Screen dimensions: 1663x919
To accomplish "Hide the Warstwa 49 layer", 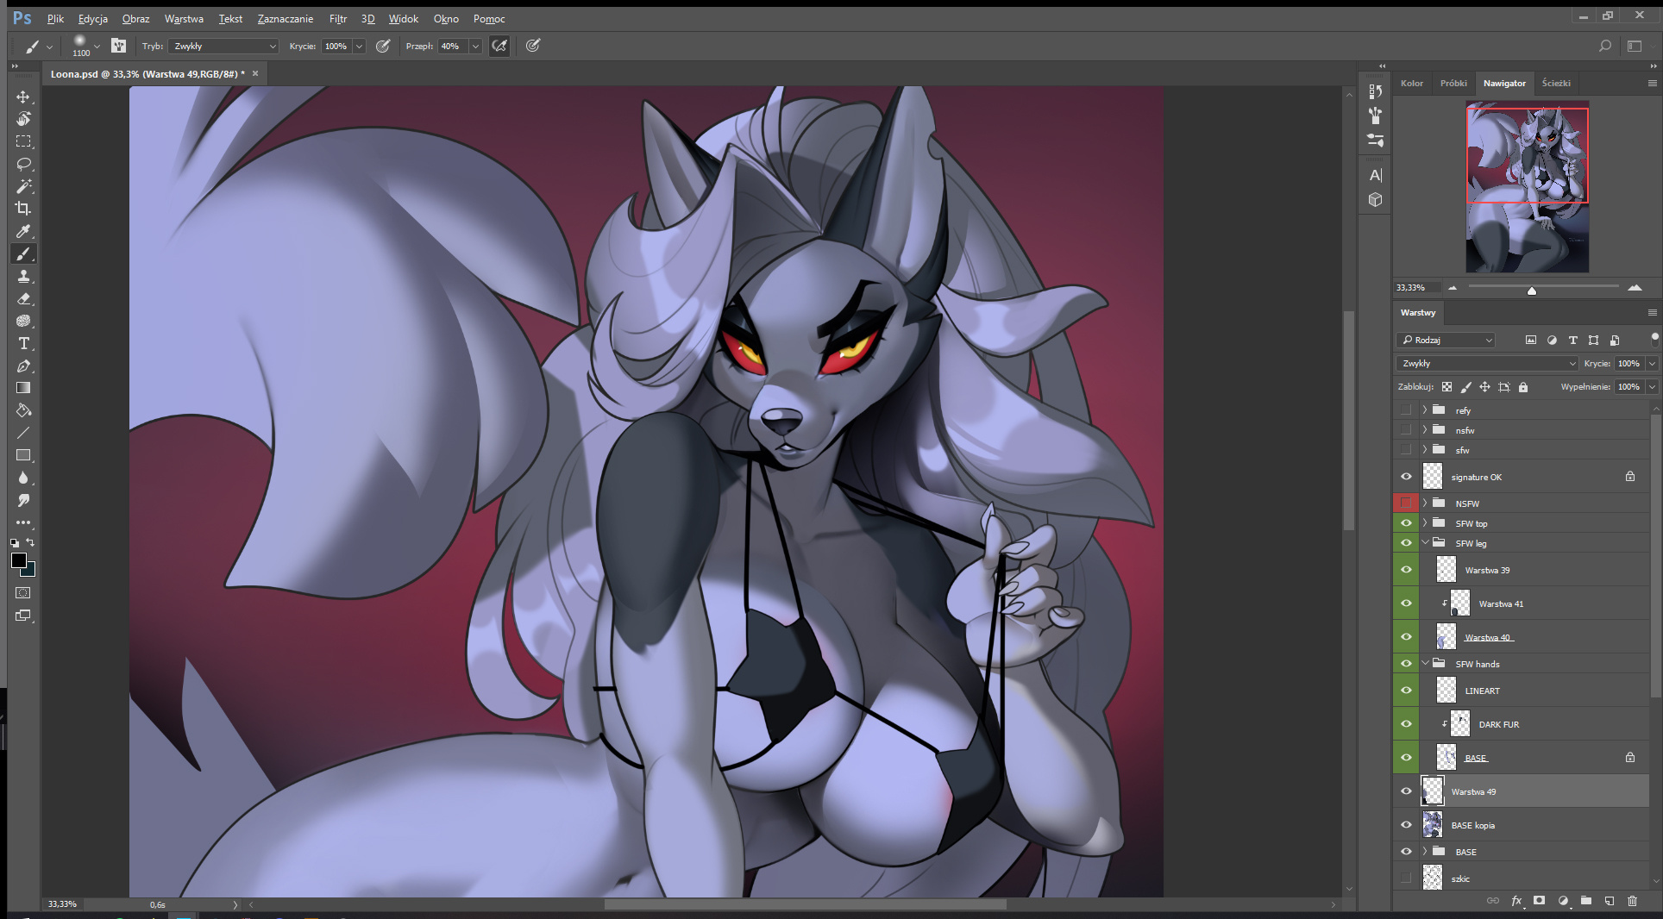I will [1406, 791].
